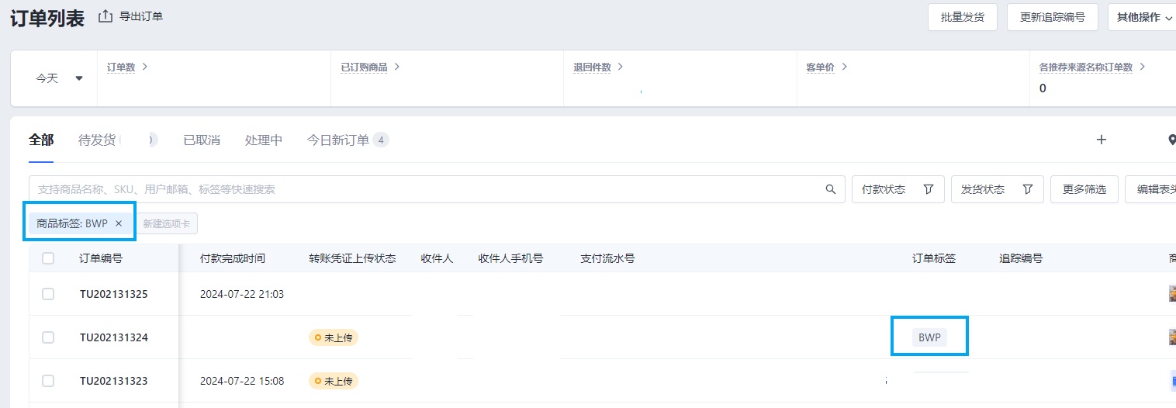
Task: Click the plus icon to add tab
Action: pyautogui.click(x=1101, y=140)
